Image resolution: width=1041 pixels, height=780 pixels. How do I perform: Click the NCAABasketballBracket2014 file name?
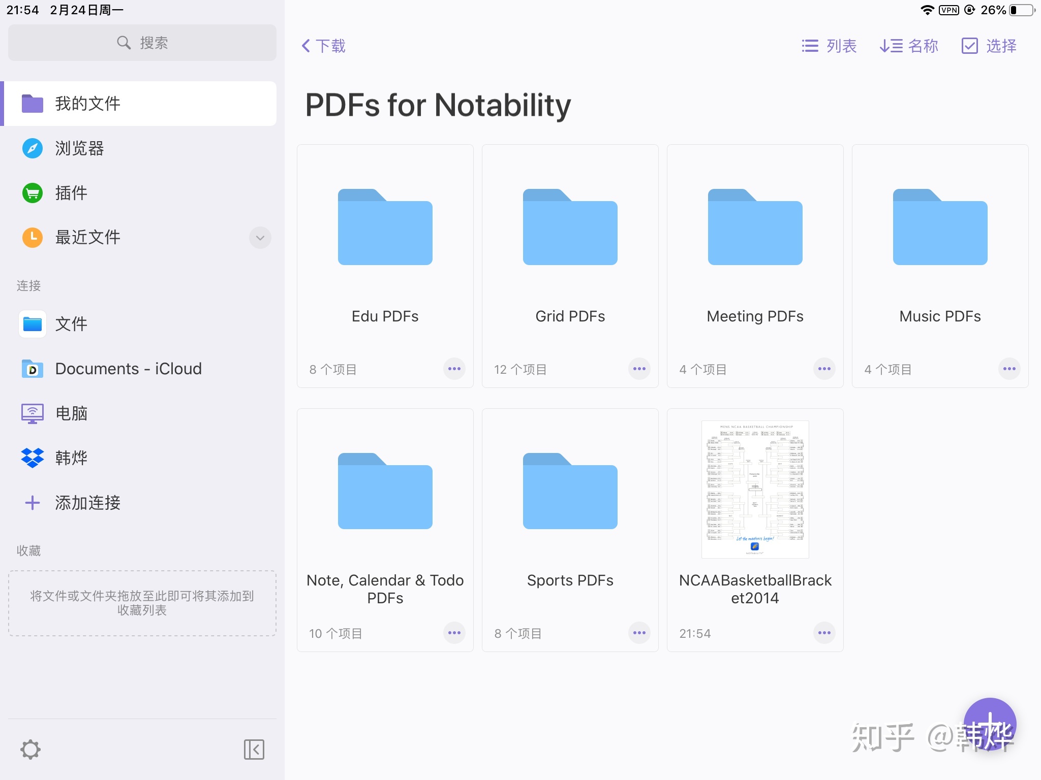[x=755, y=589]
